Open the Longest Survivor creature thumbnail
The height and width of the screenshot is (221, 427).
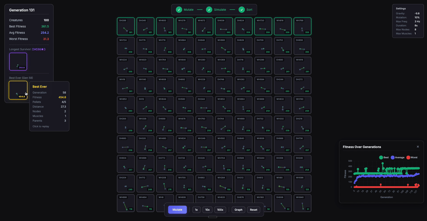[x=18, y=62]
